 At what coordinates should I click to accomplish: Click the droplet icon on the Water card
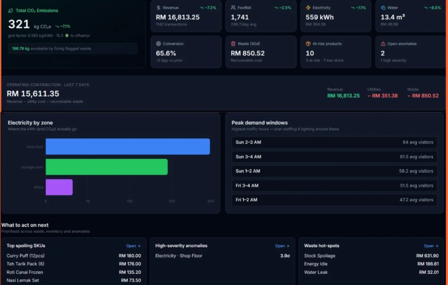pos(383,8)
